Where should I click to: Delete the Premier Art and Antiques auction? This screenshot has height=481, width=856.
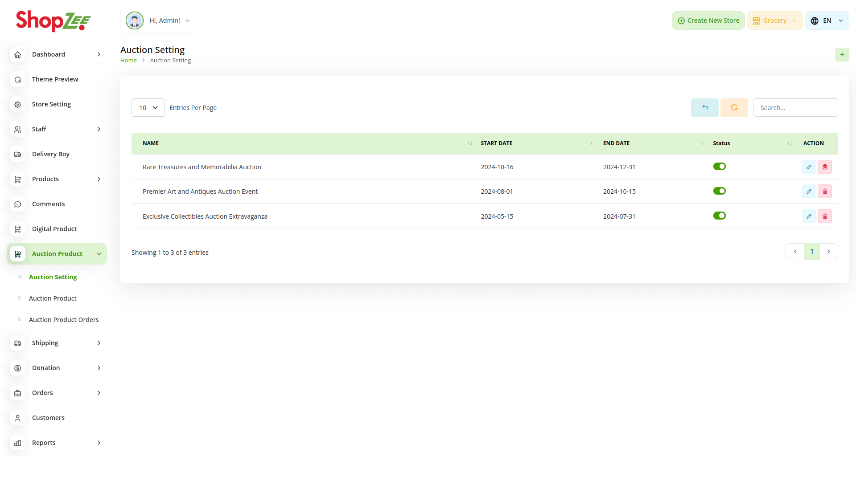tap(825, 192)
